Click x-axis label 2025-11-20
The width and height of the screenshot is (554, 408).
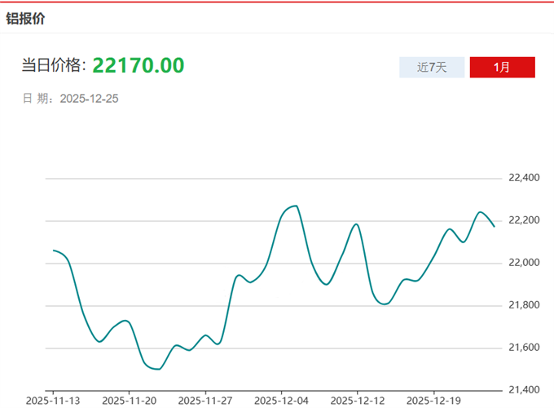coord(129,401)
